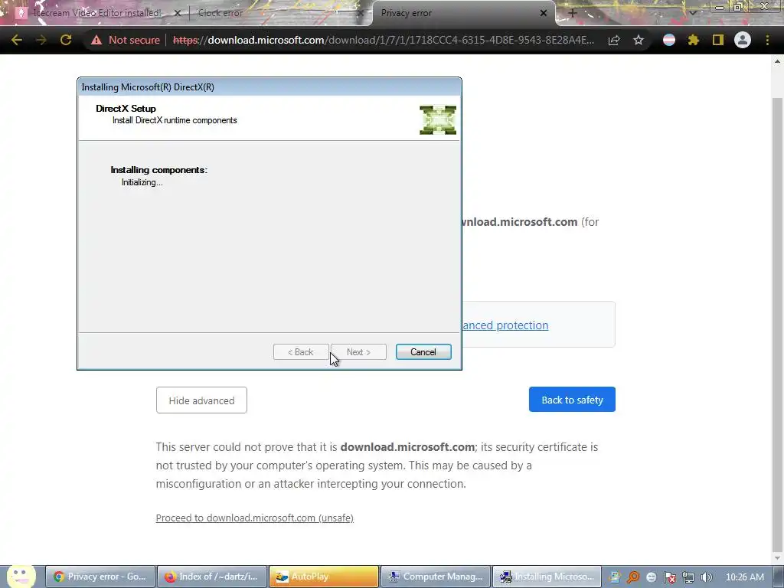Click the share page icon in address bar
Image resolution: width=784 pixels, height=588 pixels.
coord(614,40)
